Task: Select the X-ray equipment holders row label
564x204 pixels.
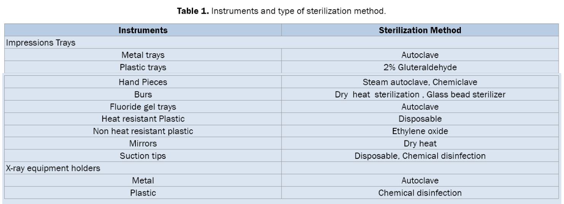Action: click(53, 168)
